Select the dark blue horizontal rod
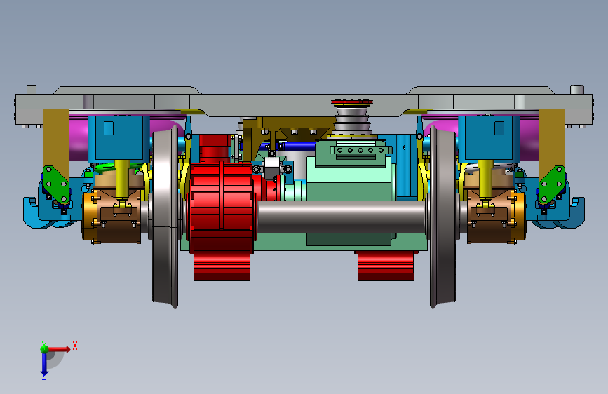 pos(299,147)
